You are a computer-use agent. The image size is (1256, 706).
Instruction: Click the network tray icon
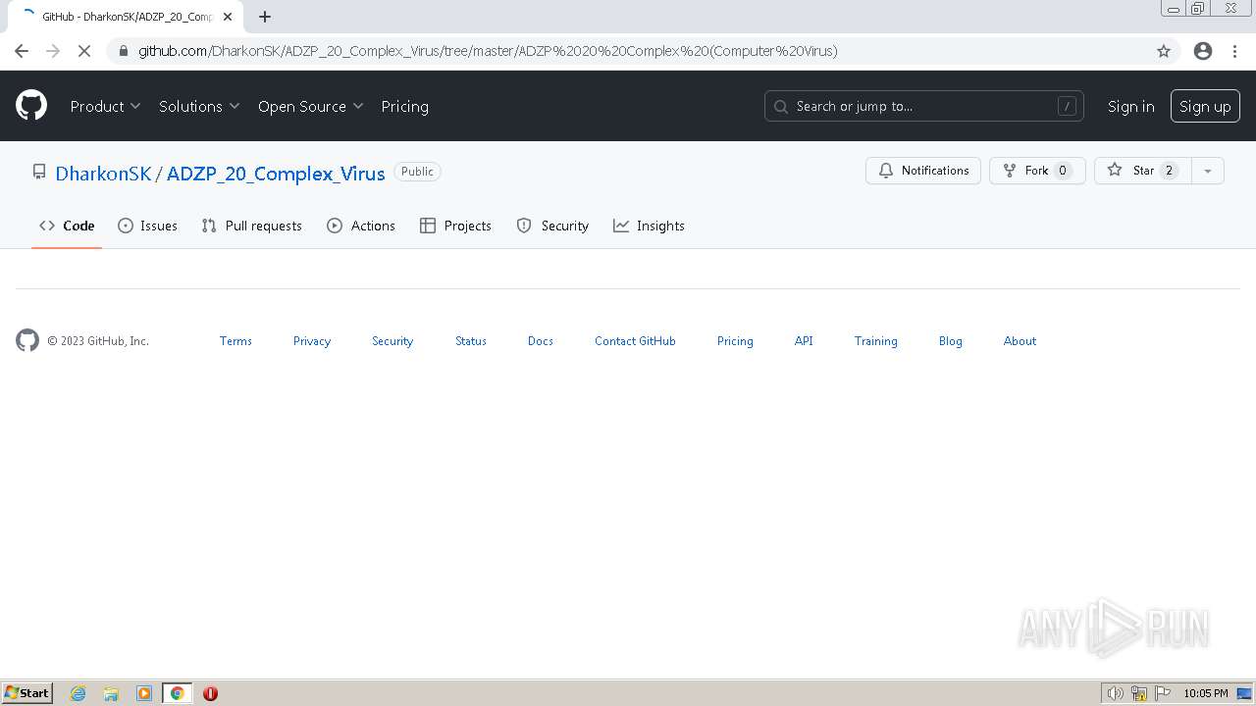1139,693
